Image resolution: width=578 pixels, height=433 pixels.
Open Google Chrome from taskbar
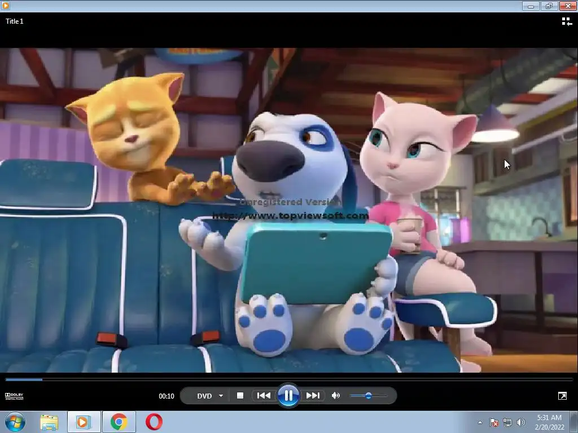coord(119,422)
